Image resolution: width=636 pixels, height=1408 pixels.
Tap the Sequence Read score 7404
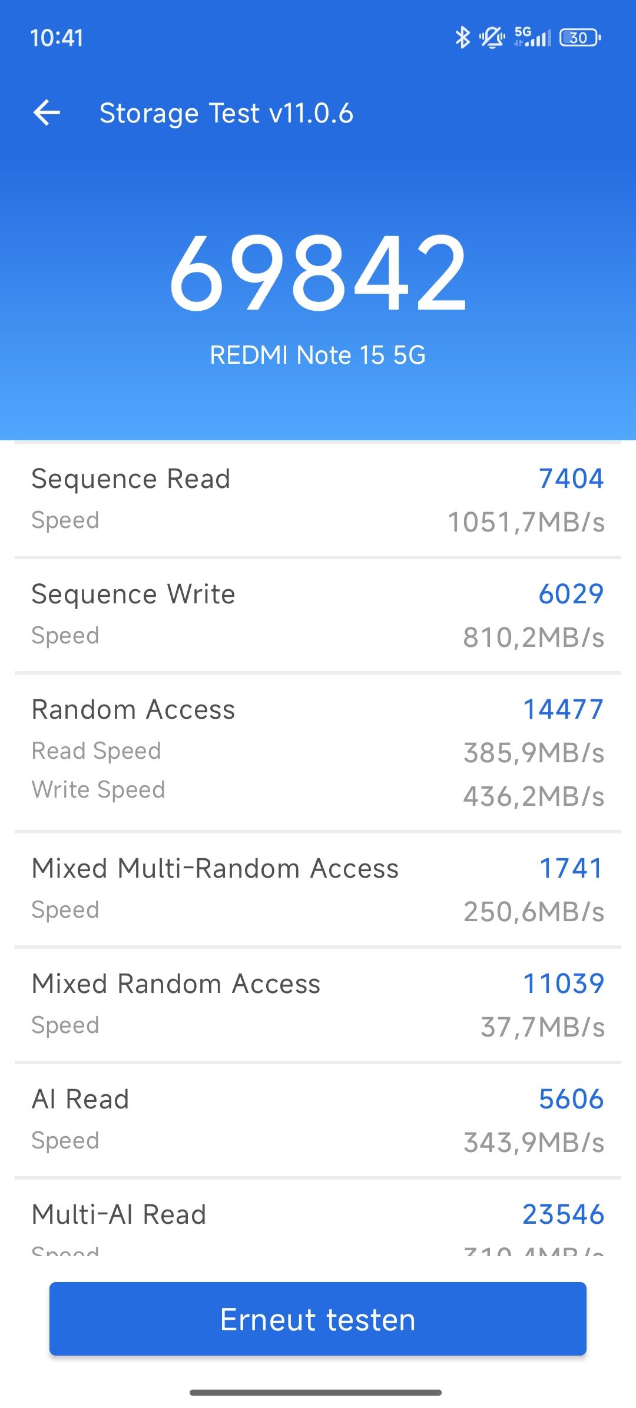click(x=571, y=479)
